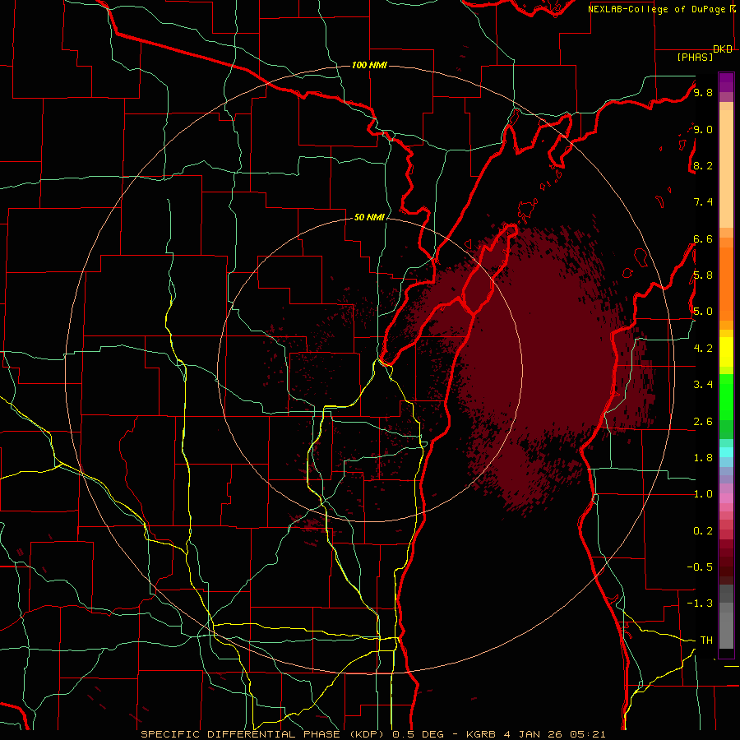Viewport: 740px width, 740px height.
Task: Select the 9.8 legend value
Action: coord(703,92)
